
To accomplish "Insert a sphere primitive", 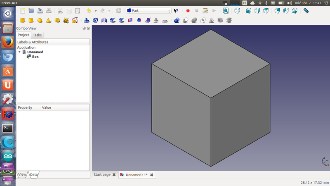I will (x=40, y=20).
